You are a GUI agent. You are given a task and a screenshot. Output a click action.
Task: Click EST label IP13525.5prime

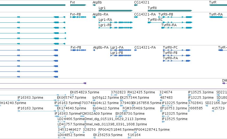pos(175,119)
